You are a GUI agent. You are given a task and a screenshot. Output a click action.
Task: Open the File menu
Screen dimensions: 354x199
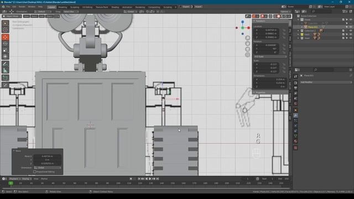[8, 7]
